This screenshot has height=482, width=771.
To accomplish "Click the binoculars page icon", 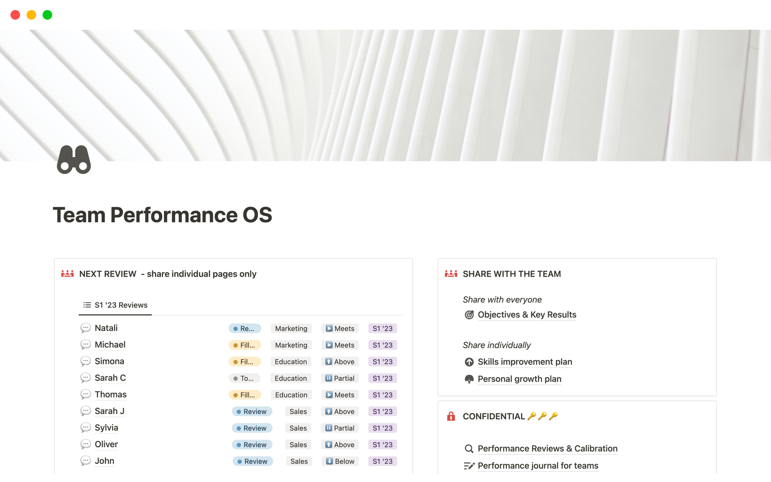I will 74,159.
